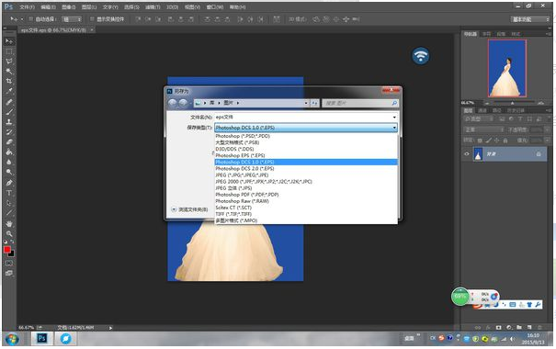Select the Paint Bucket tool

(9, 152)
